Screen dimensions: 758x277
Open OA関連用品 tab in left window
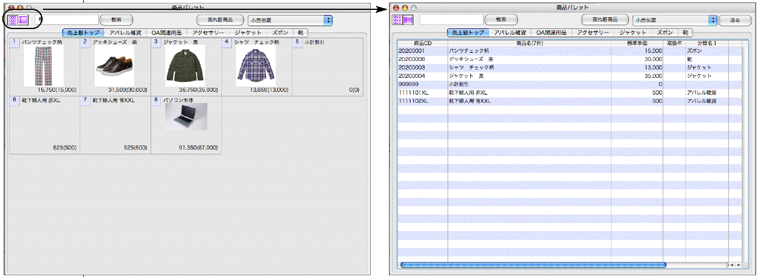pyautogui.click(x=166, y=33)
